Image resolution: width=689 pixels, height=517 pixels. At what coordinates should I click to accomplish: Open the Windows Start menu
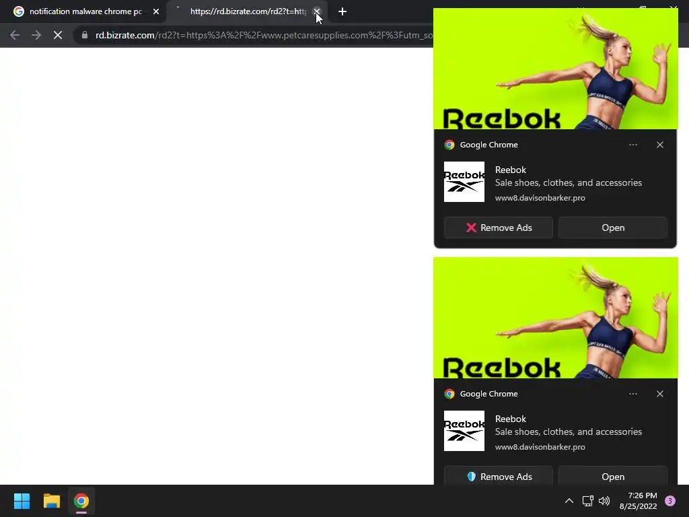pos(22,501)
